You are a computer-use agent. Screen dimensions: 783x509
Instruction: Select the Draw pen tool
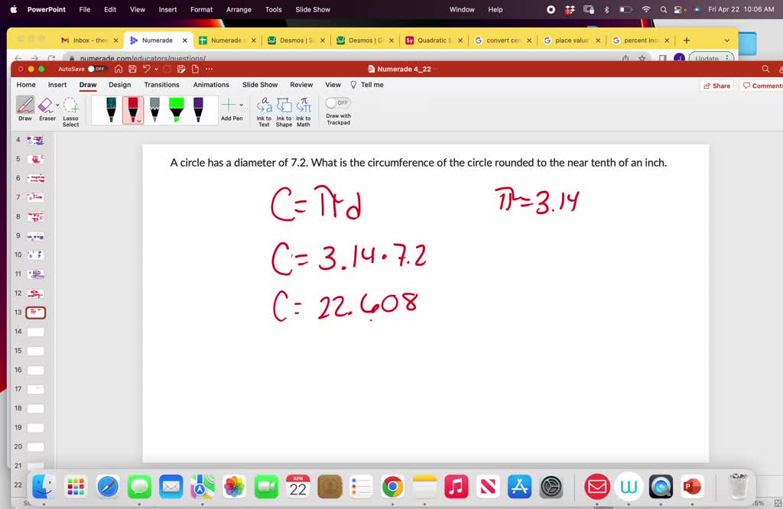[25, 108]
